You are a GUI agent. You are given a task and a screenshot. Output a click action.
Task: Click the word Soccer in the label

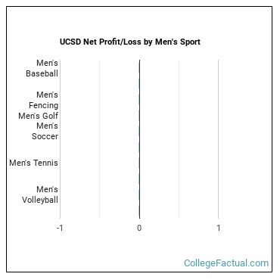point(45,136)
